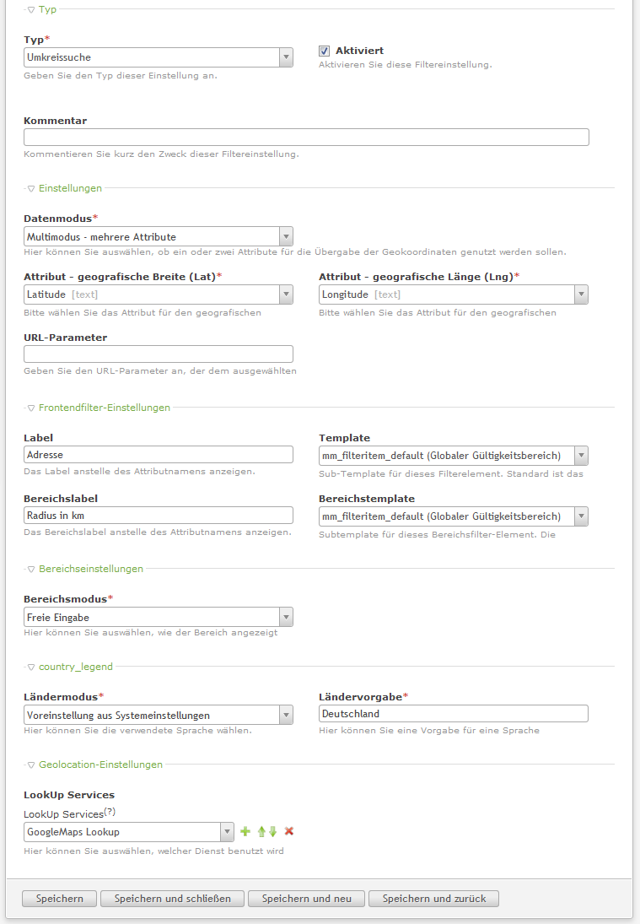The width and height of the screenshot is (640, 924).
Task: Open the GoogleMaps Lookup service dropdown
Action: pyautogui.click(x=129, y=831)
